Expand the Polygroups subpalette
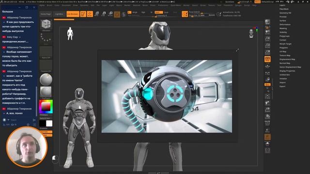 tap(284, 36)
